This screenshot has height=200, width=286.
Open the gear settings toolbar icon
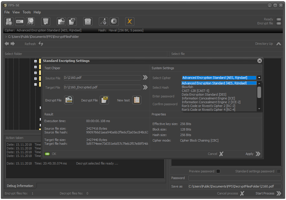[x=114, y=22]
